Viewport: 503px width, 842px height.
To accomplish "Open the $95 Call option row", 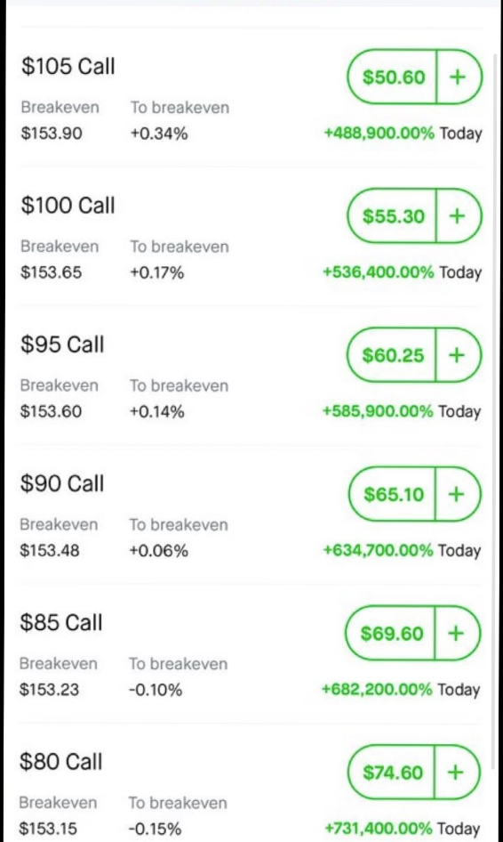I will coord(251,376).
